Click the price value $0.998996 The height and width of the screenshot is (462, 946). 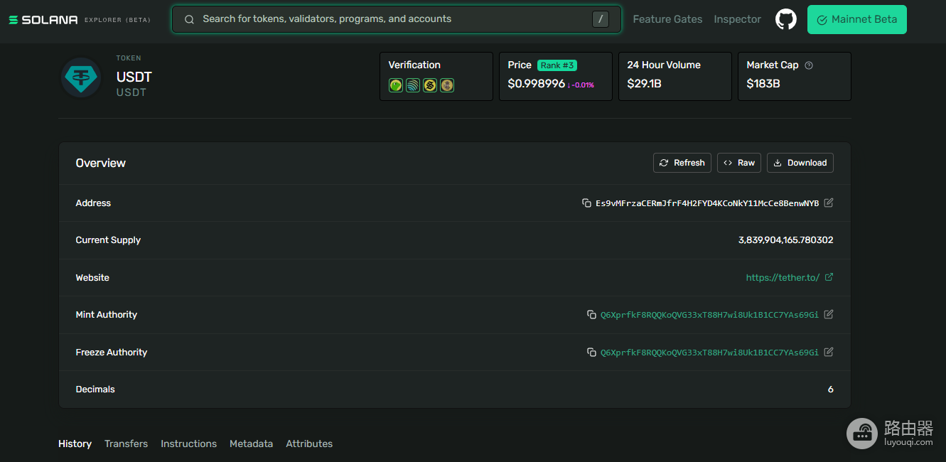click(x=536, y=84)
